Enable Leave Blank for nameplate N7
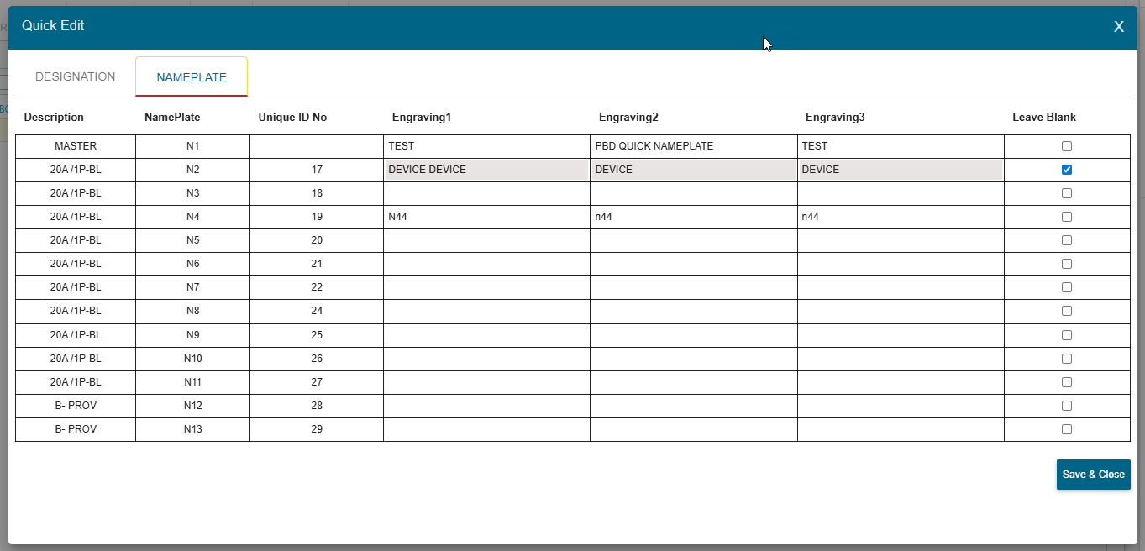Image resolution: width=1145 pixels, height=551 pixels. [x=1067, y=287]
